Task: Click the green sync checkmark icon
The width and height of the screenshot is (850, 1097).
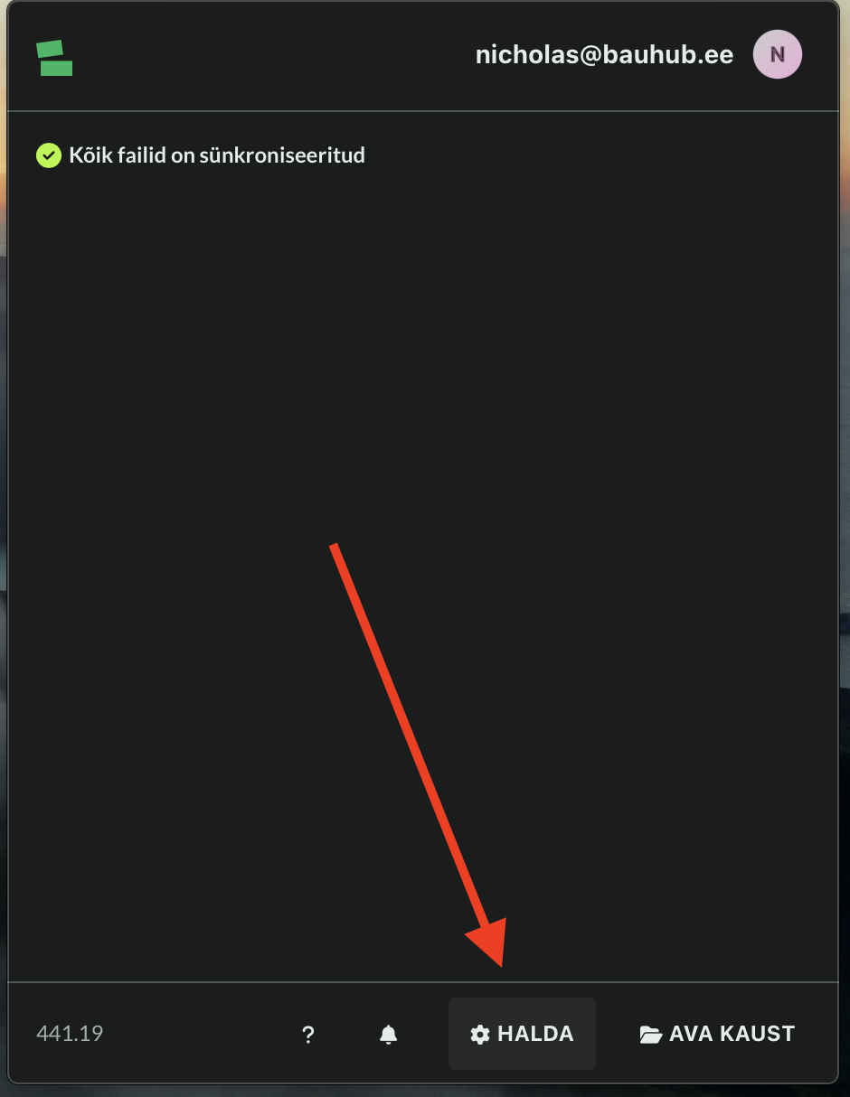Action: (x=48, y=155)
